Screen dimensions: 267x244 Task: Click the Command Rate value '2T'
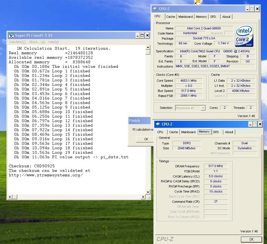click(x=216, y=202)
